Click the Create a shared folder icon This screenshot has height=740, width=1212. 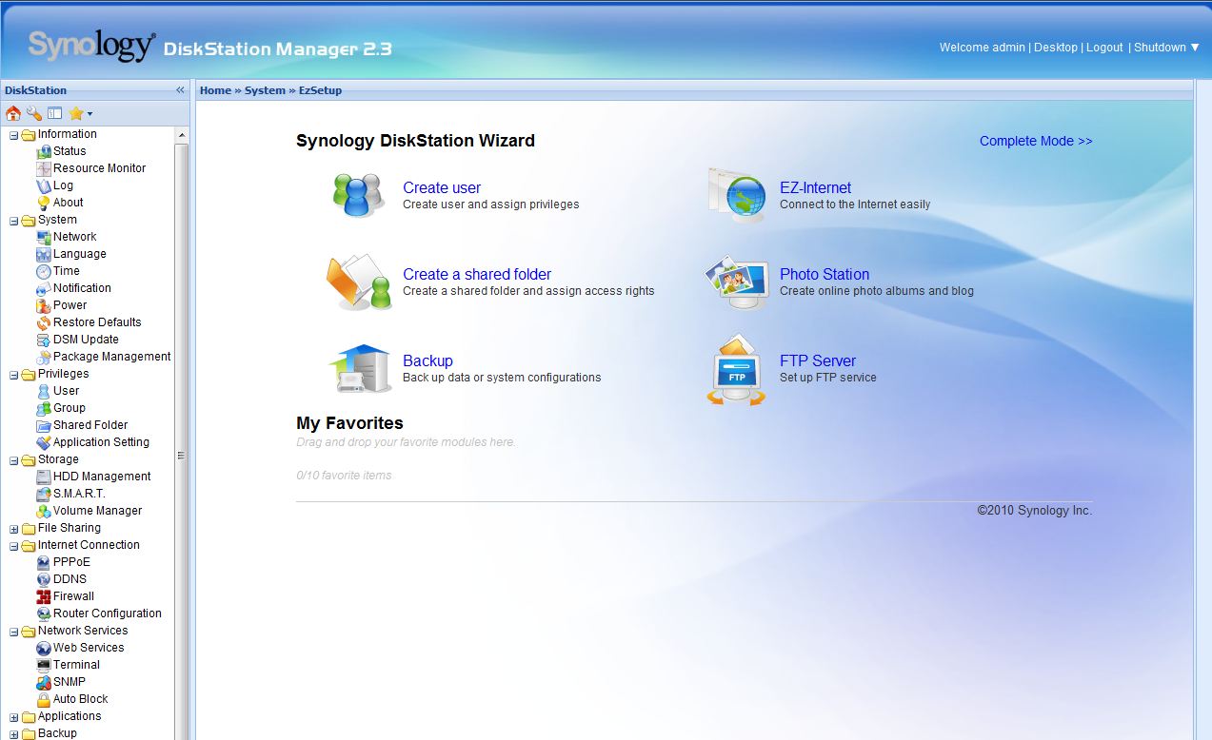click(359, 282)
